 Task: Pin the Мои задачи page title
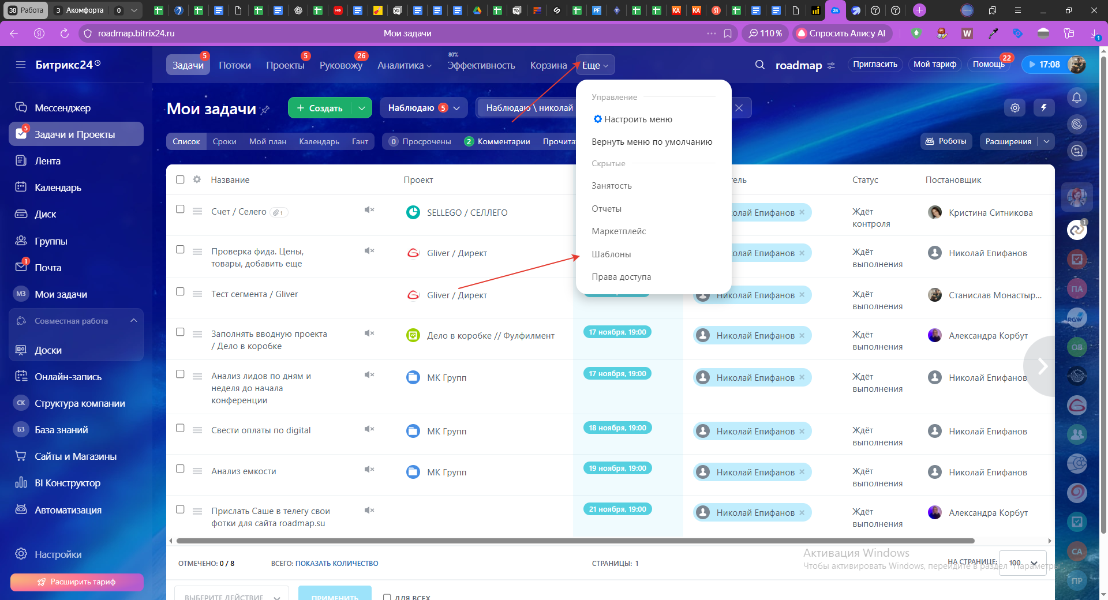click(265, 110)
